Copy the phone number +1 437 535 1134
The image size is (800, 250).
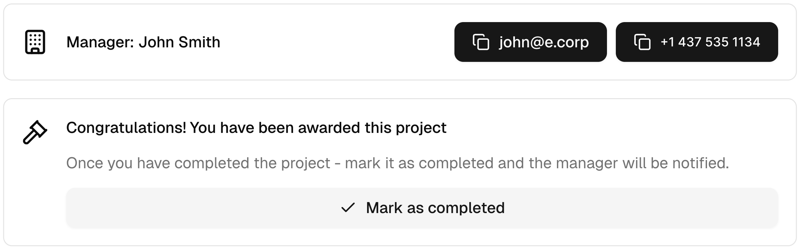(x=697, y=42)
